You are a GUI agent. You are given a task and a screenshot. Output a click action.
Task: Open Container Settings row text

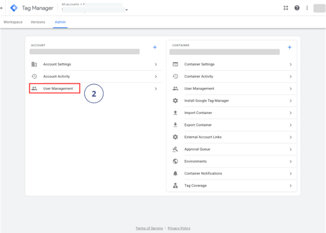(x=199, y=64)
